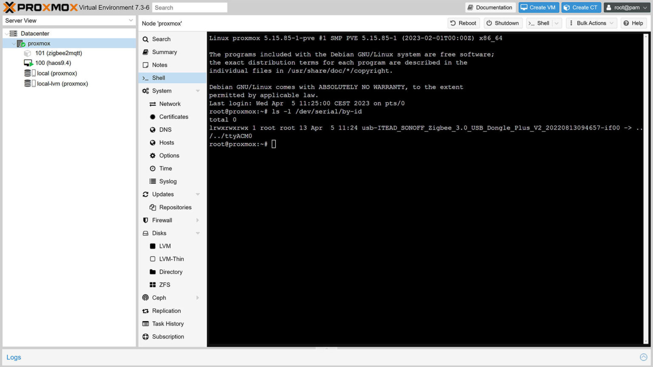
Task: Open the Documentation
Action: click(490, 7)
